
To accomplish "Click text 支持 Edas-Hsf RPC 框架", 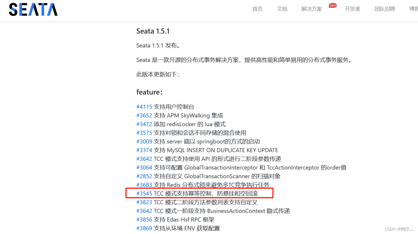I will click(x=184, y=220).
